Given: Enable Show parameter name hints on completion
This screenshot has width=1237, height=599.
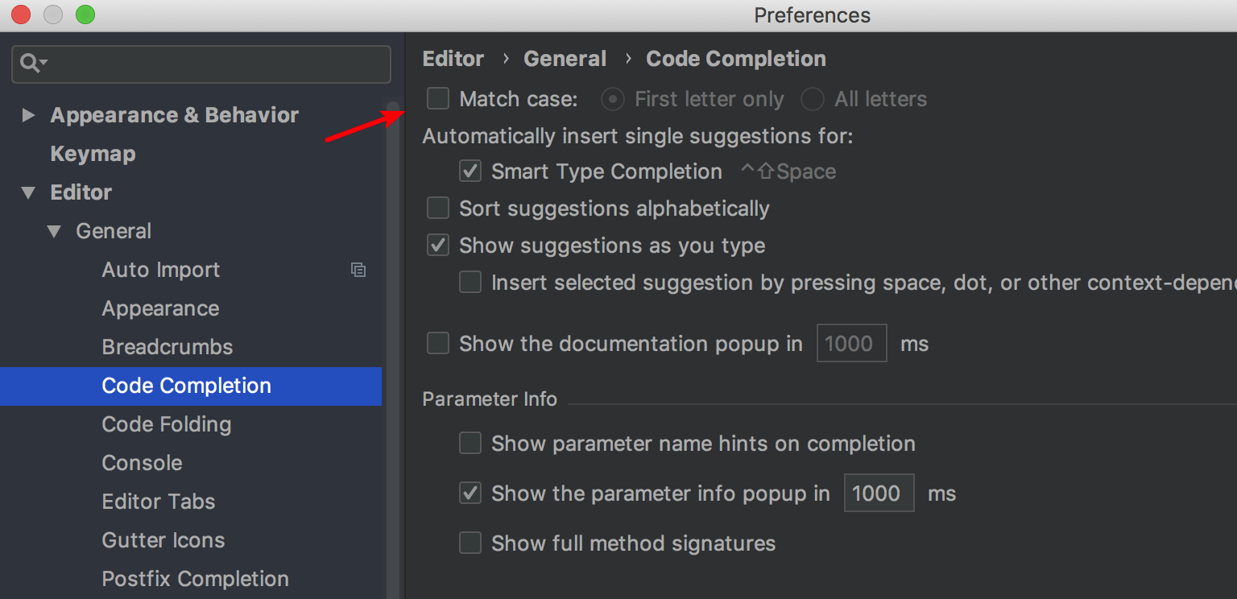Looking at the screenshot, I should tap(470, 444).
